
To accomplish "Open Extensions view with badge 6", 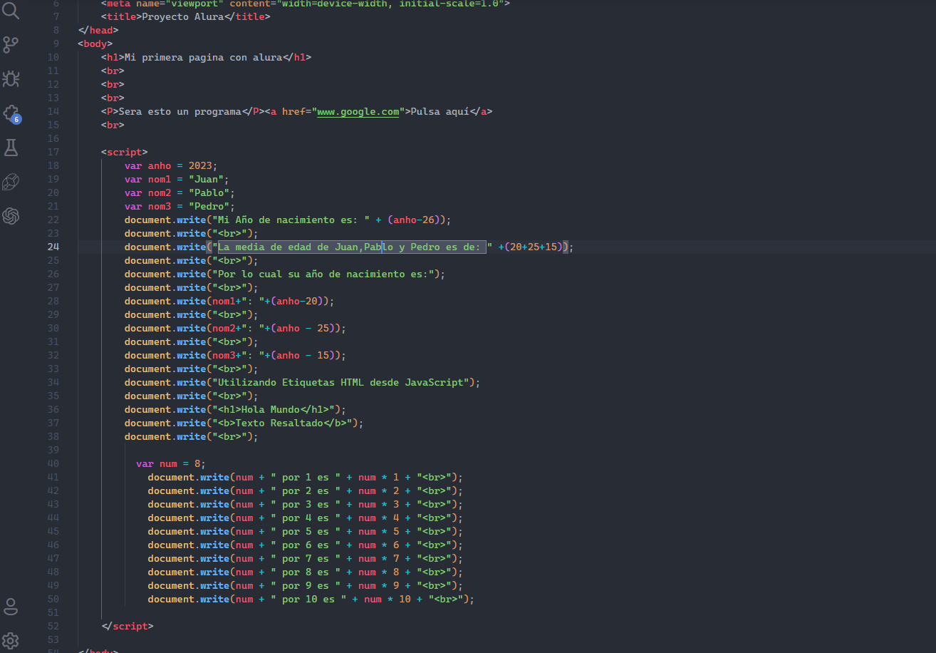I will [11, 113].
